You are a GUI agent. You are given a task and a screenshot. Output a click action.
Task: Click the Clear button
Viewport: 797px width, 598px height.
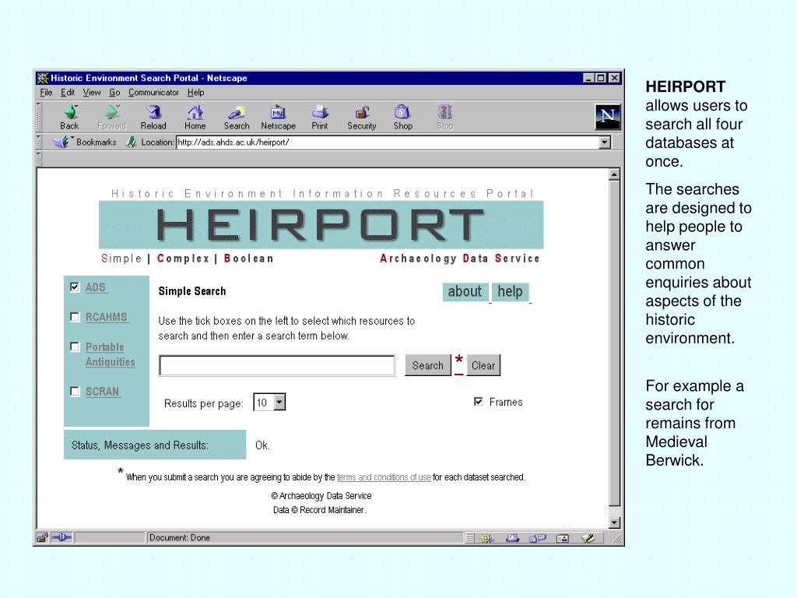coord(483,365)
